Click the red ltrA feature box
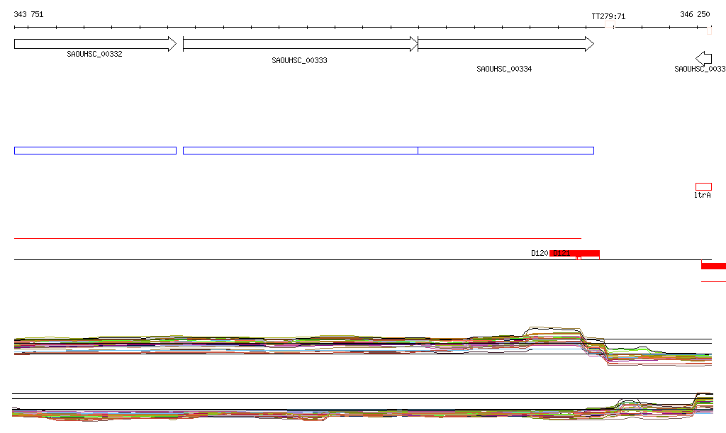 [703, 186]
